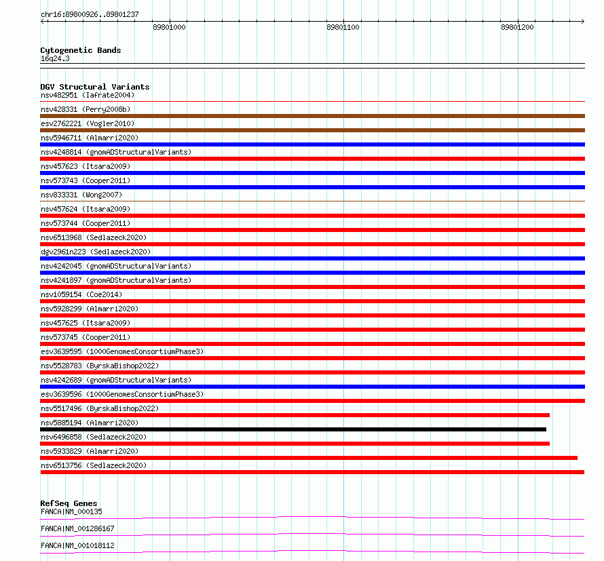Select variant nsv833331 (Wong2007) label
The height and width of the screenshot is (561, 604).
pyautogui.click(x=81, y=195)
